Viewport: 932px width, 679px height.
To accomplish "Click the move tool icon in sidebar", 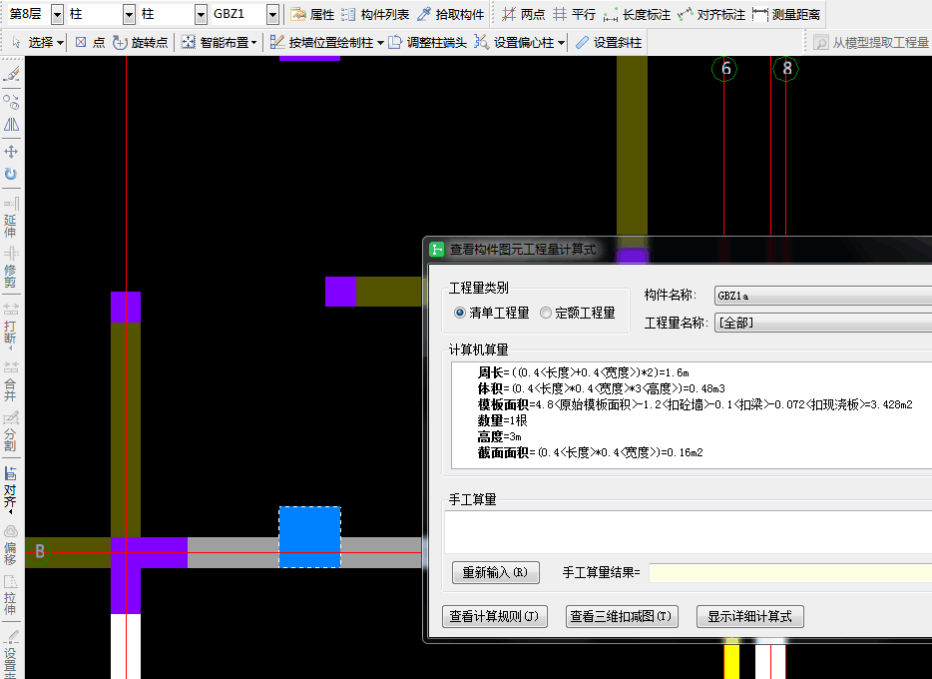I will (11, 152).
